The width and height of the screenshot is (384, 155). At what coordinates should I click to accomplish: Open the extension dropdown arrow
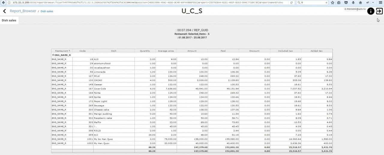373,2
